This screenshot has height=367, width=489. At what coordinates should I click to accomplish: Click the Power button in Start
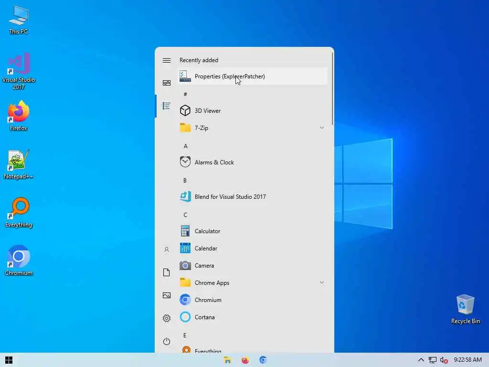tap(167, 341)
